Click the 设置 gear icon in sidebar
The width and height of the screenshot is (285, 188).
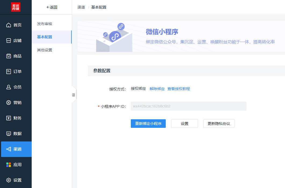[9, 180]
